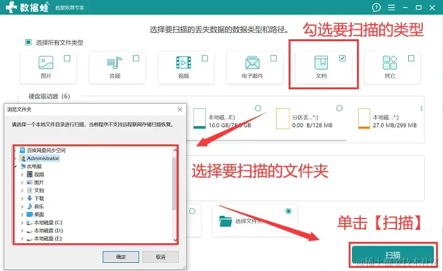This screenshot has width=443, height=271.
Task: Click the video (视频) film icon
Action: point(184,63)
